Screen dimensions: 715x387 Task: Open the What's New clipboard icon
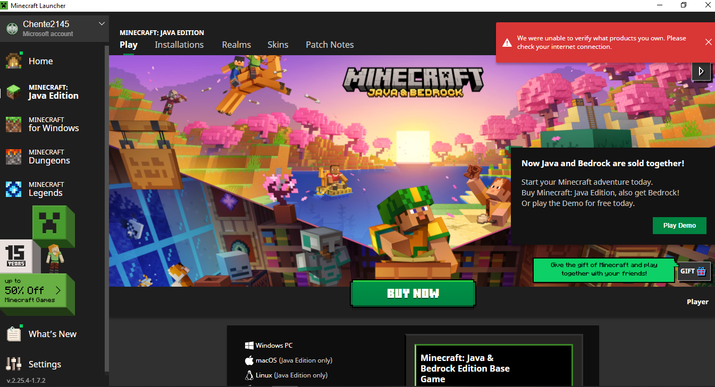pyautogui.click(x=13, y=333)
